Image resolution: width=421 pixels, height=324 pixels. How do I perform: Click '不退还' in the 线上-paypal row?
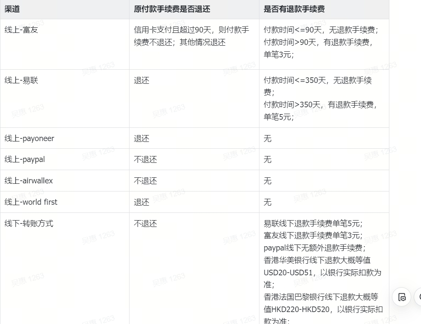coord(145,159)
